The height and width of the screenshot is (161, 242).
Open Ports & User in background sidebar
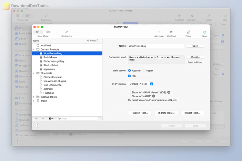tap(23, 33)
